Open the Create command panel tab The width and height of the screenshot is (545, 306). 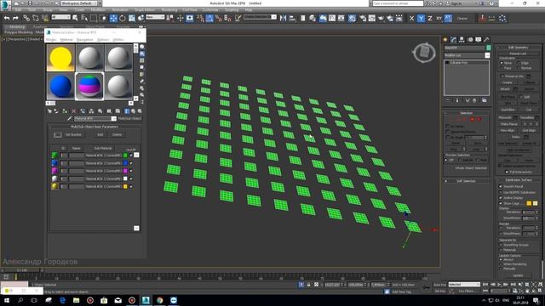point(445,39)
